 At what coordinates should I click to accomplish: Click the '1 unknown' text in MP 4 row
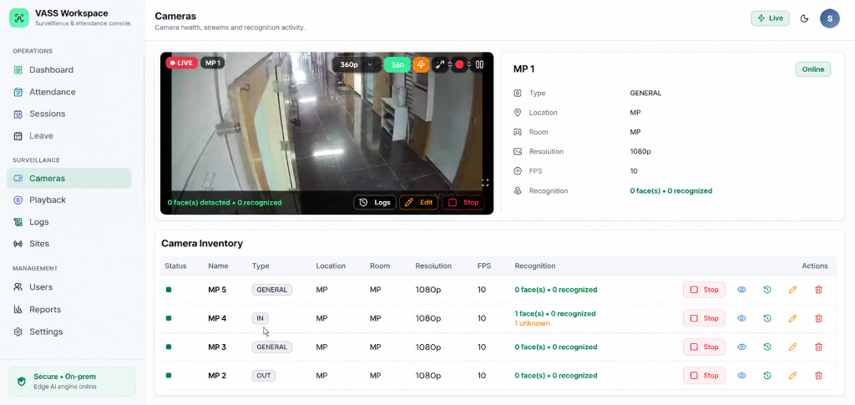click(532, 323)
